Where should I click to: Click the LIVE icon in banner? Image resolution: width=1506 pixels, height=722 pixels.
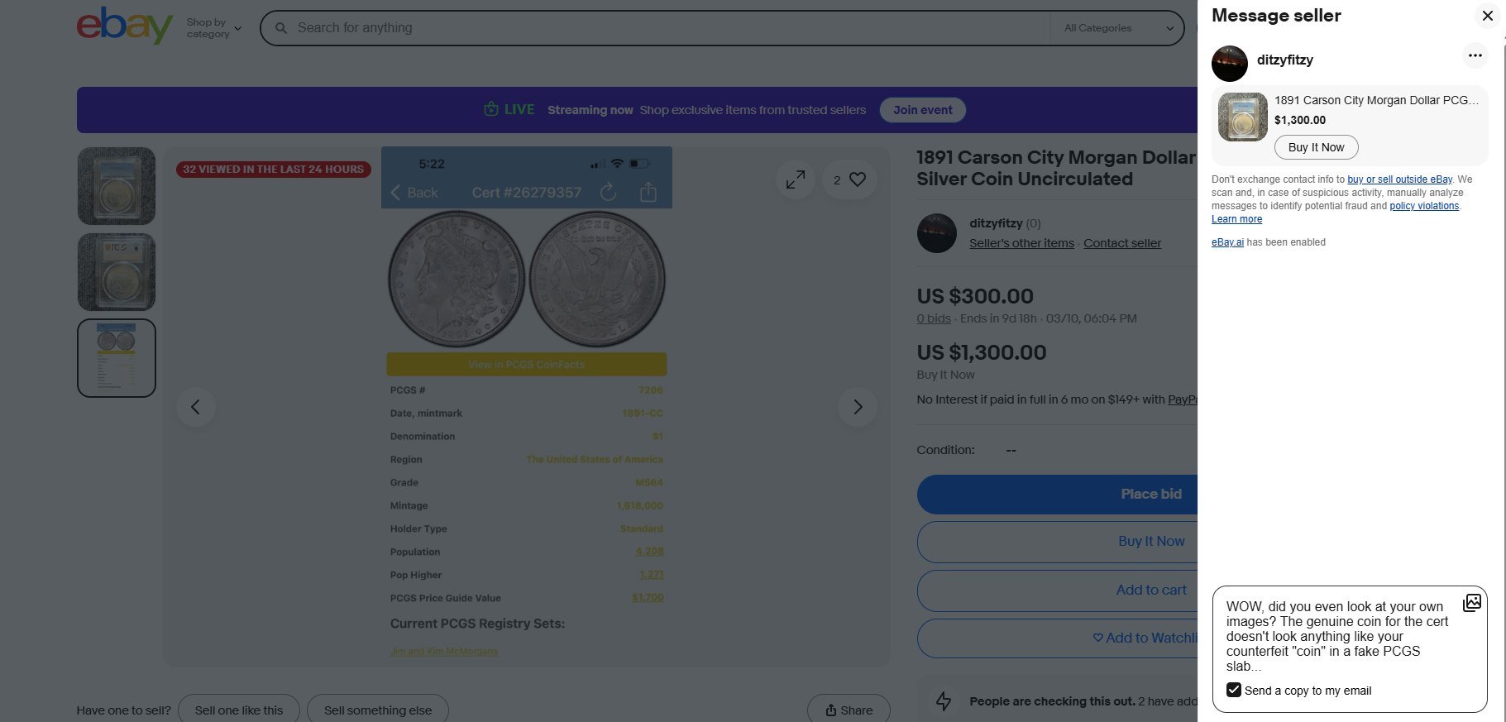click(491, 109)
